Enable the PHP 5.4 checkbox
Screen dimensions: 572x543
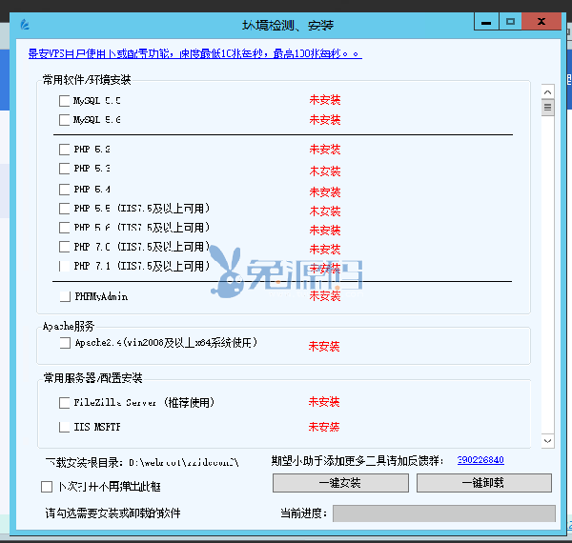click(64, 190)
